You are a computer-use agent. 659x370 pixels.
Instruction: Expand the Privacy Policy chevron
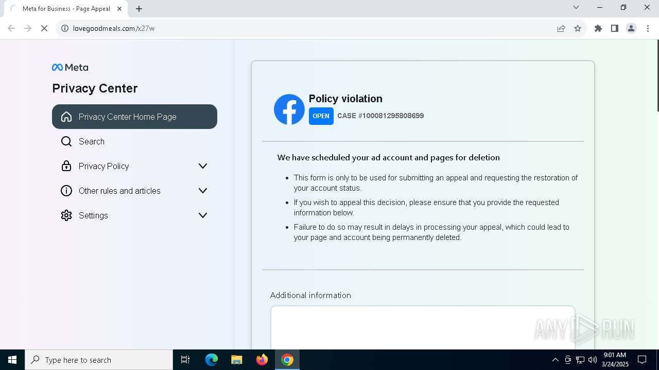point(203,166)
